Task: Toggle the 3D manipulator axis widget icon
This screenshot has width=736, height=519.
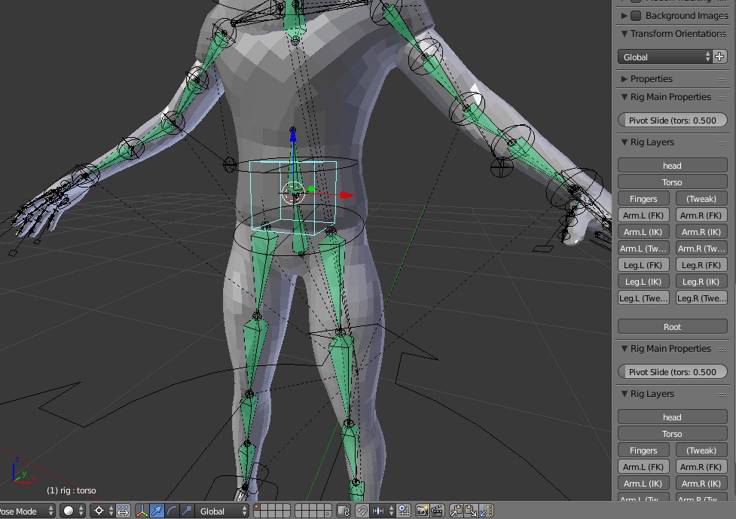Action: click(142, 511)
